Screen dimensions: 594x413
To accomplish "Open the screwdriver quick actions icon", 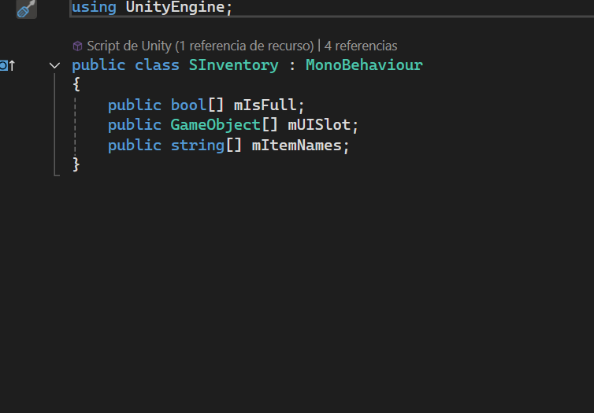I will click(x=26, y=9).
